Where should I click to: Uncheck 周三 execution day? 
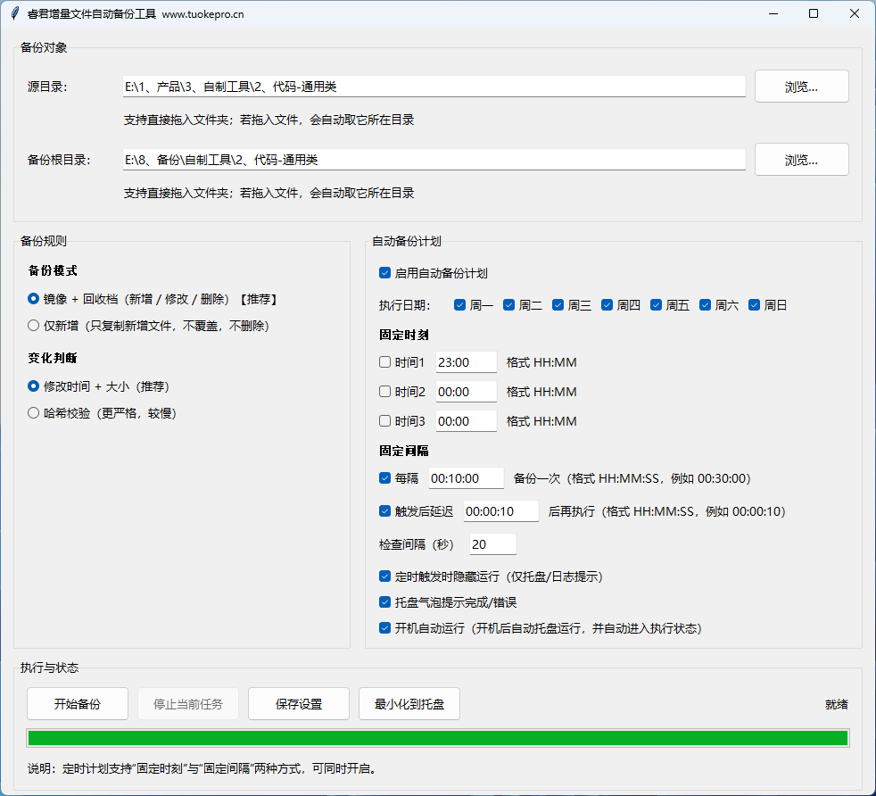[558, 305]
